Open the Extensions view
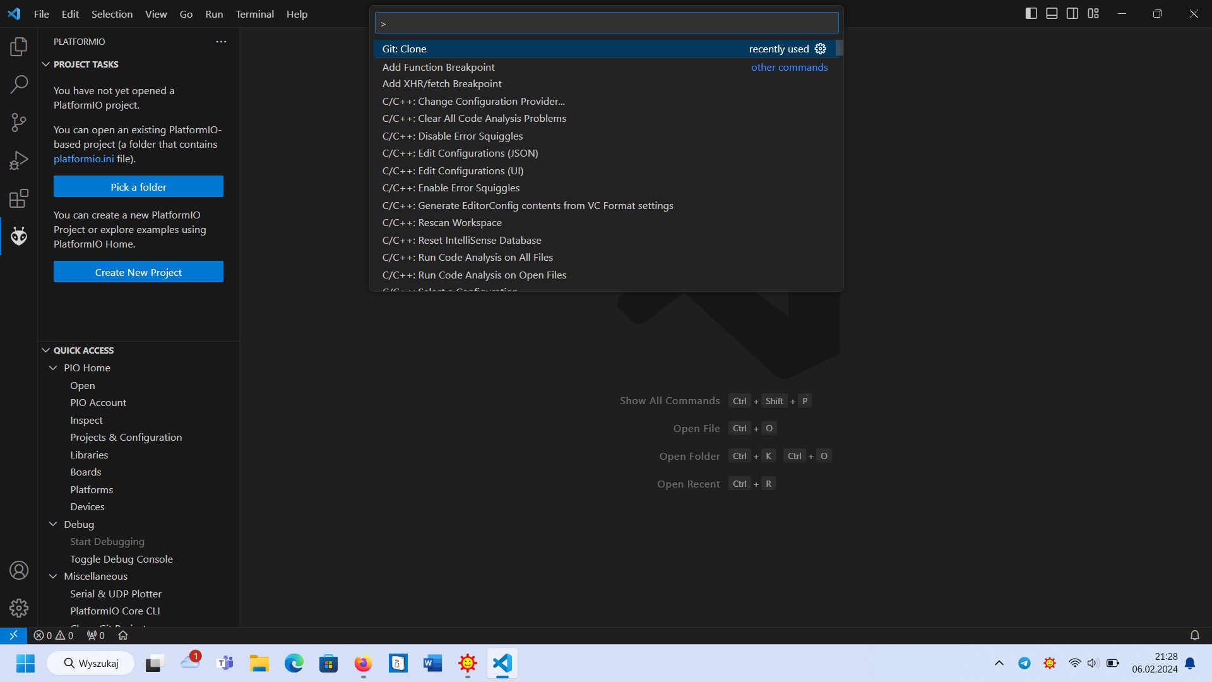The width and height of the screenshot is (1212, 682). [19, 198]
